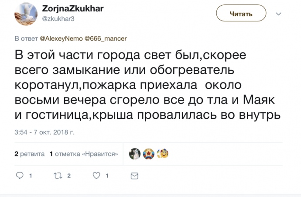Open ZorjnaZkukhar's profile avatar
The width and height of the screenshot is (301, 197).
coord(25,14)
